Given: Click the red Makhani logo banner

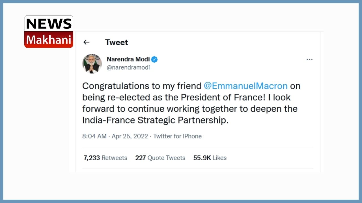Looking at the screenshot, I should [x=49, y=40].
